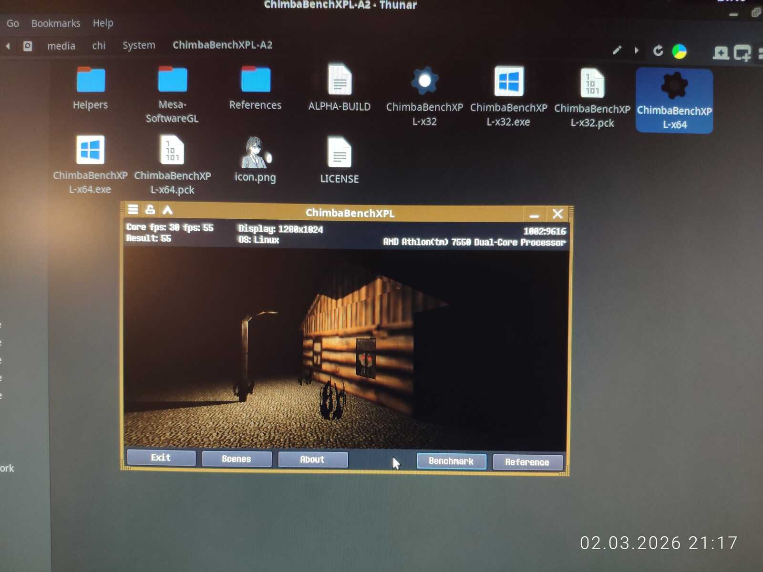Navigate to the System path segment

pyautogui.click(x=139, y=45)
